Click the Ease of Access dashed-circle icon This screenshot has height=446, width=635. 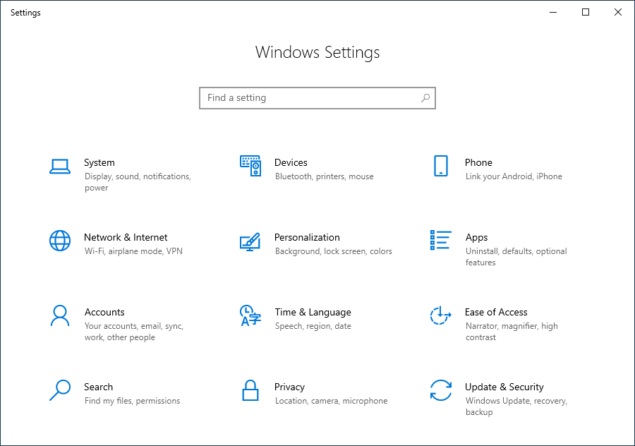440,315
